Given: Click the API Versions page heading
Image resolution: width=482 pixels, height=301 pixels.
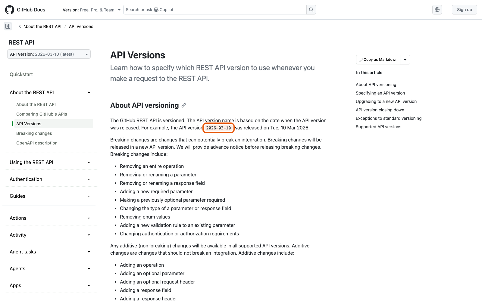Looking at the screenshot, I should coord(138,55).
